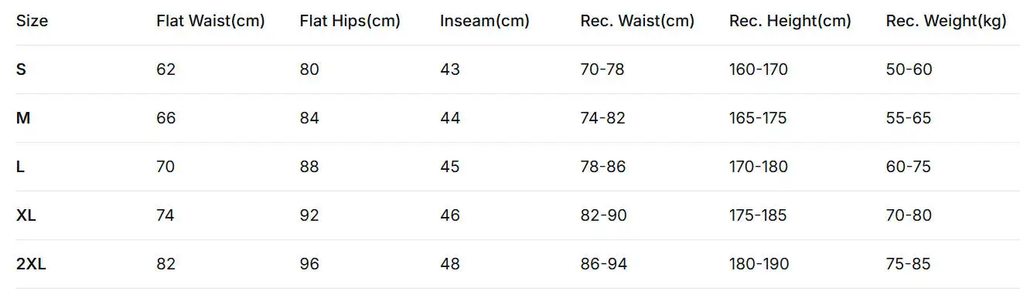
Task: Click the 180-190 recommended height cell
Action: (759, 264)
